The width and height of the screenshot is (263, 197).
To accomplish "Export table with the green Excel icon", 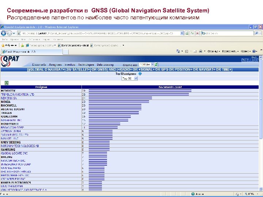I will click(x=7, y=83).
